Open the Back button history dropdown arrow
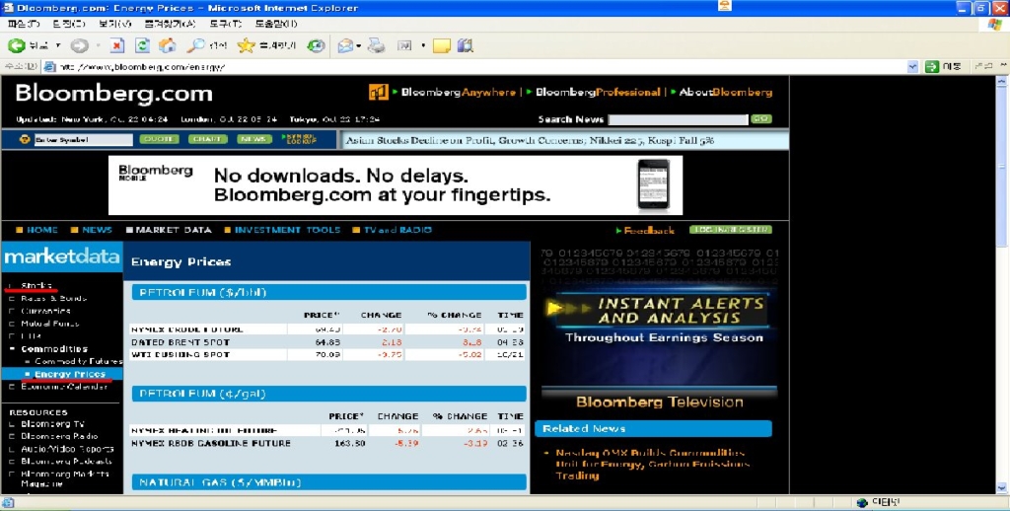 coord(58,45)
